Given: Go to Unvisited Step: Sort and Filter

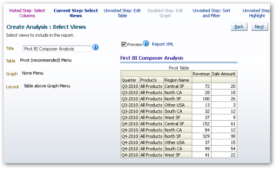Looking at the screenshot, I should [211, 13].
